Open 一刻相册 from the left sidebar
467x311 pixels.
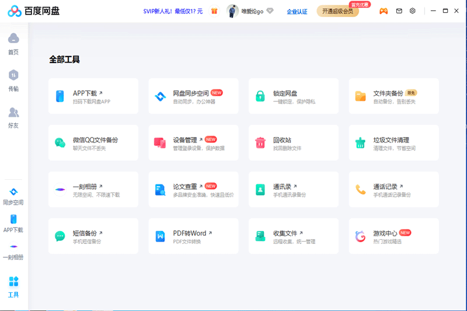click(x=13, y=247)
